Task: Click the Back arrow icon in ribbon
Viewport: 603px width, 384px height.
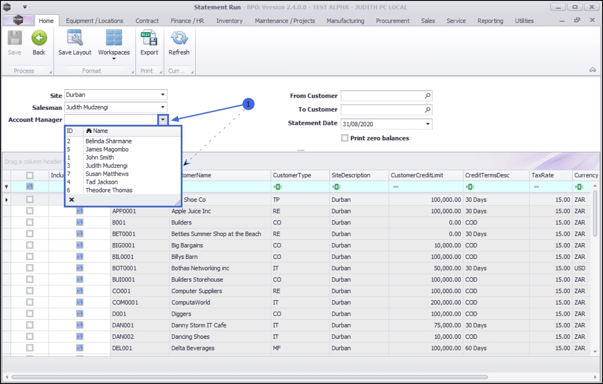Action: point(39,38)
